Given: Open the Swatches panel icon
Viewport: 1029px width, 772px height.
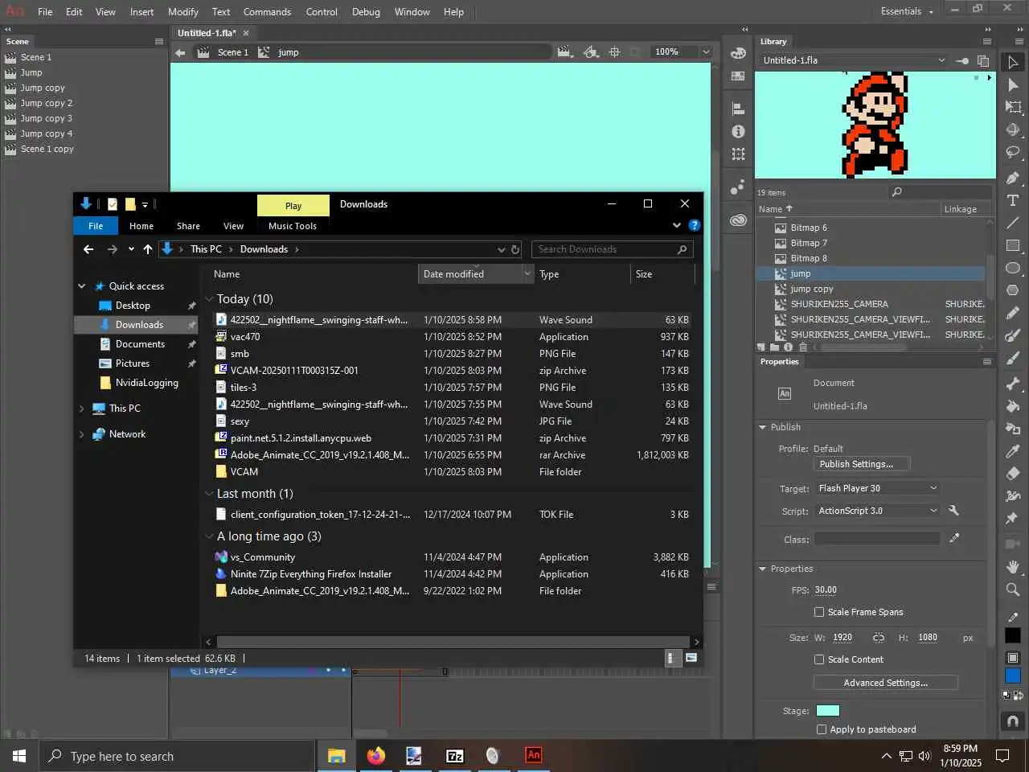Looking at the screenshot, I should coord(738,76).
